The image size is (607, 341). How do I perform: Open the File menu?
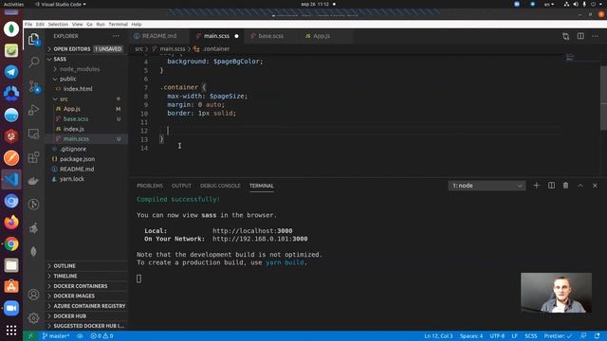(x=28, y=25)
